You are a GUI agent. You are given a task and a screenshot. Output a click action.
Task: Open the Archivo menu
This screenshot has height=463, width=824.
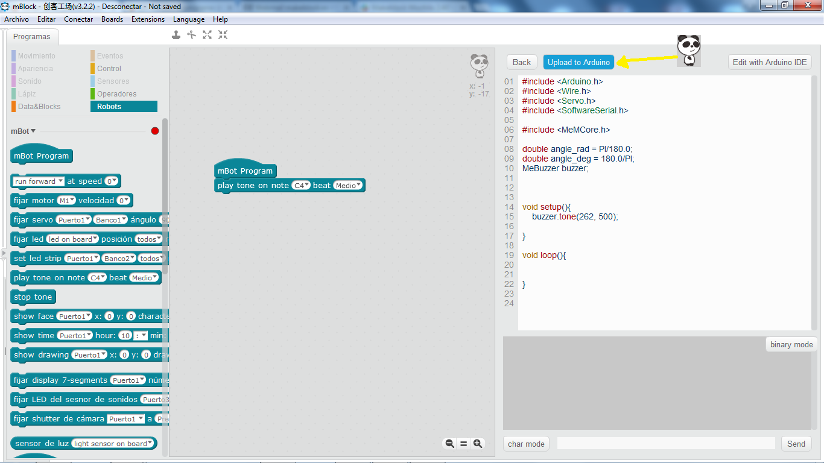(17, 19)
